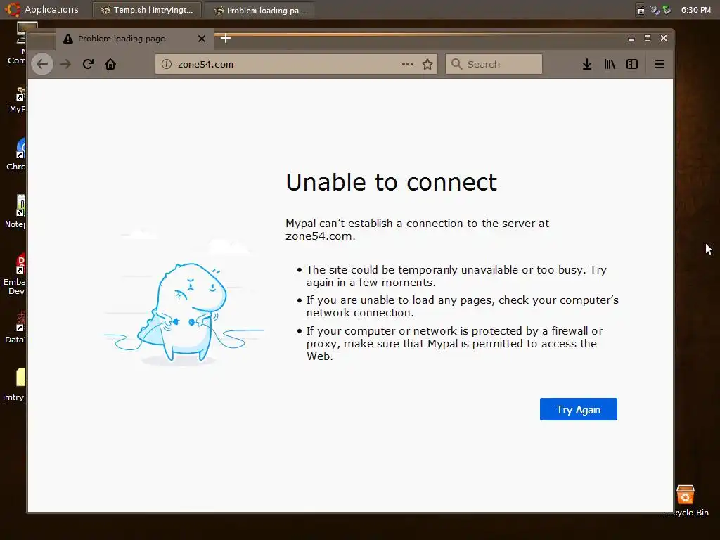This screenshot has width=720, height=540.
Task: Toggle the sidebar view icon
Action: 632,64
